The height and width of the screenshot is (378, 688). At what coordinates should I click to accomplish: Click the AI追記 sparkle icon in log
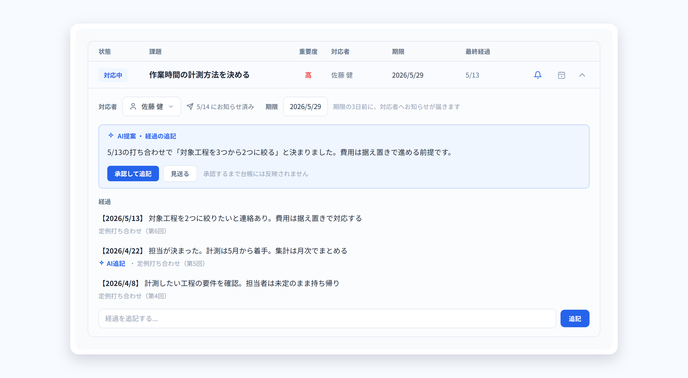click(102, 263)
